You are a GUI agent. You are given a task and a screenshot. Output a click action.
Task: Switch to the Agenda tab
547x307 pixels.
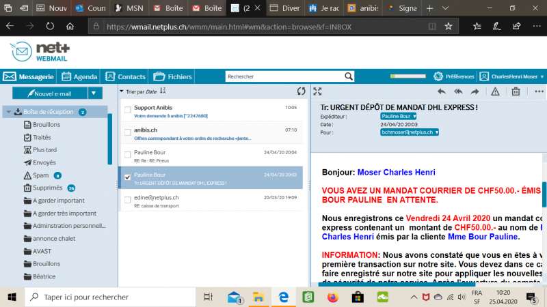79,76
